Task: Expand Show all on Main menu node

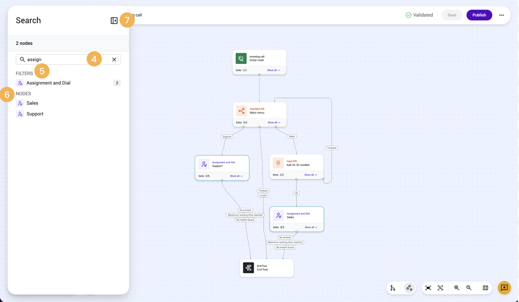Action: 274,122
